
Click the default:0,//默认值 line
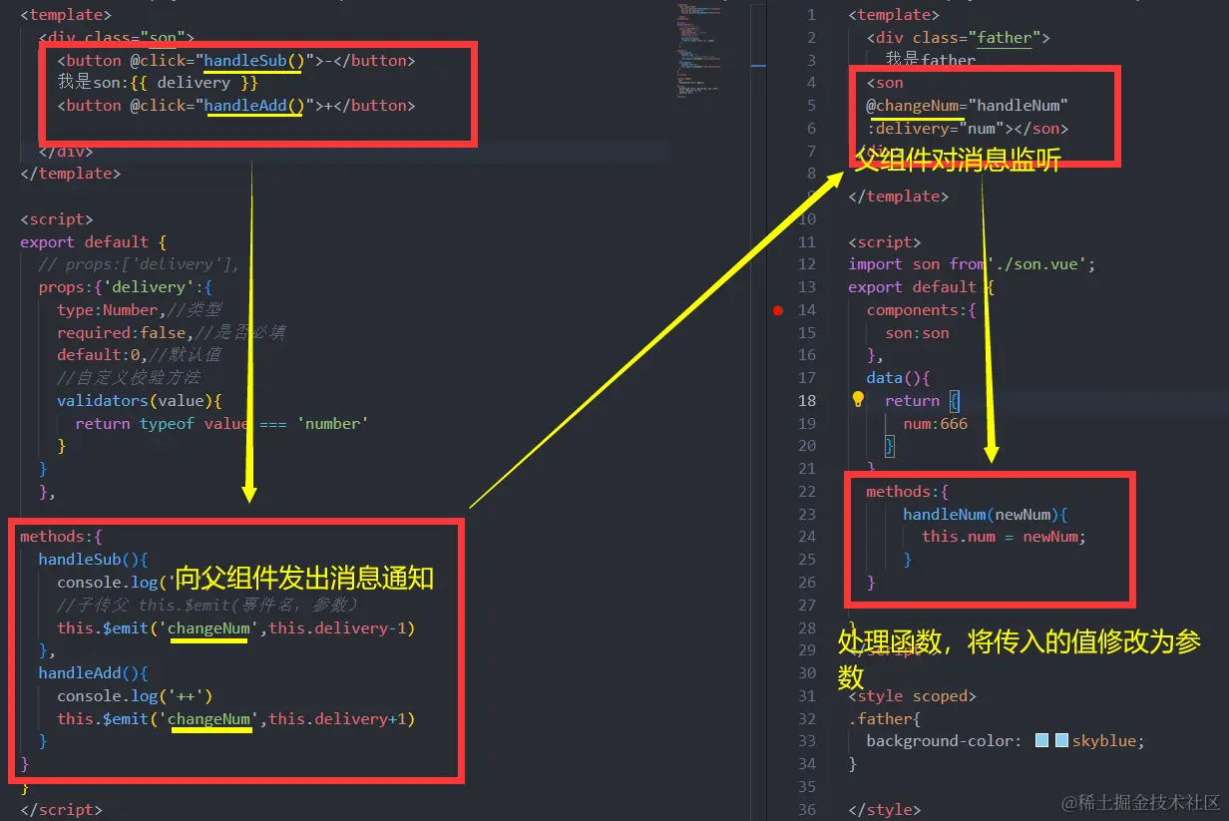[x=139, y=355]
